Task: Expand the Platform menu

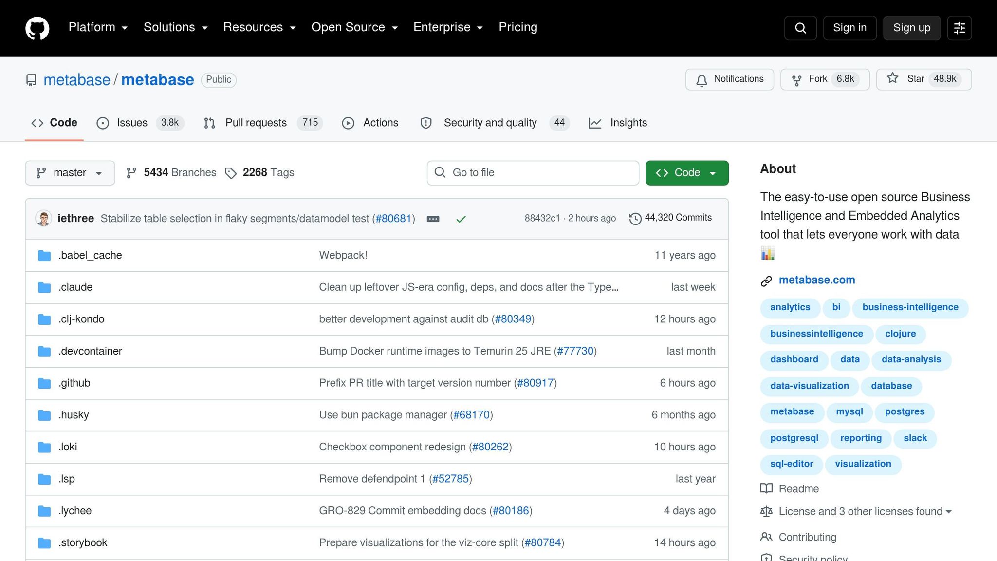Action: click(98, 27)
